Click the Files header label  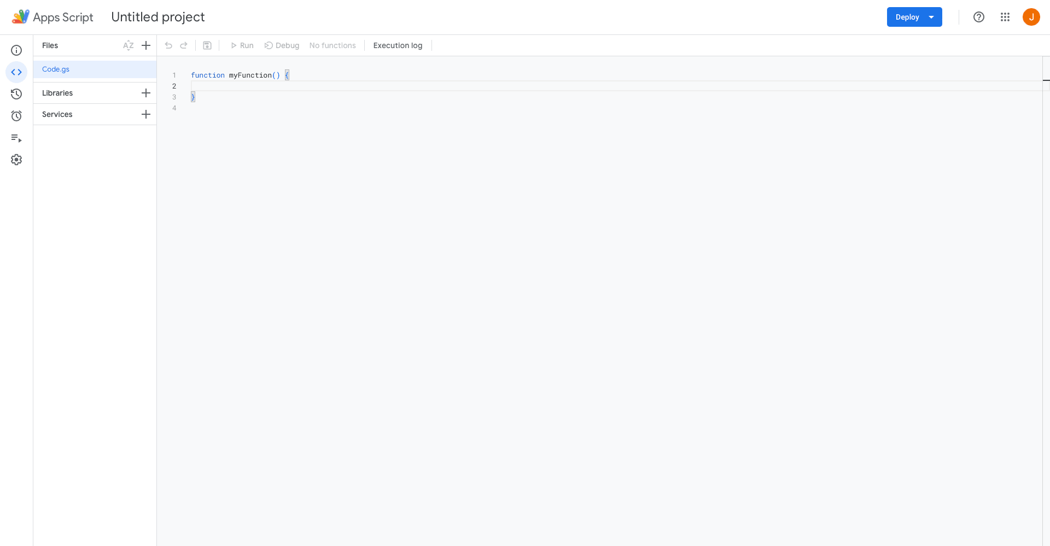tap(50, 45)
